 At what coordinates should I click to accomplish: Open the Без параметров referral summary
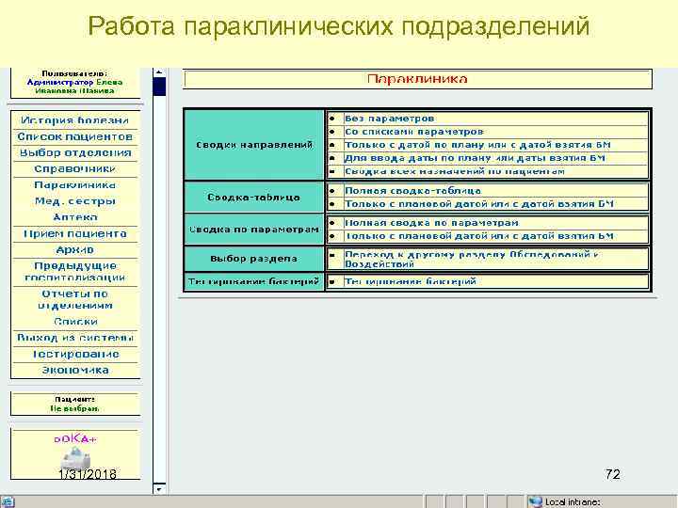click(x=389, y=119)
